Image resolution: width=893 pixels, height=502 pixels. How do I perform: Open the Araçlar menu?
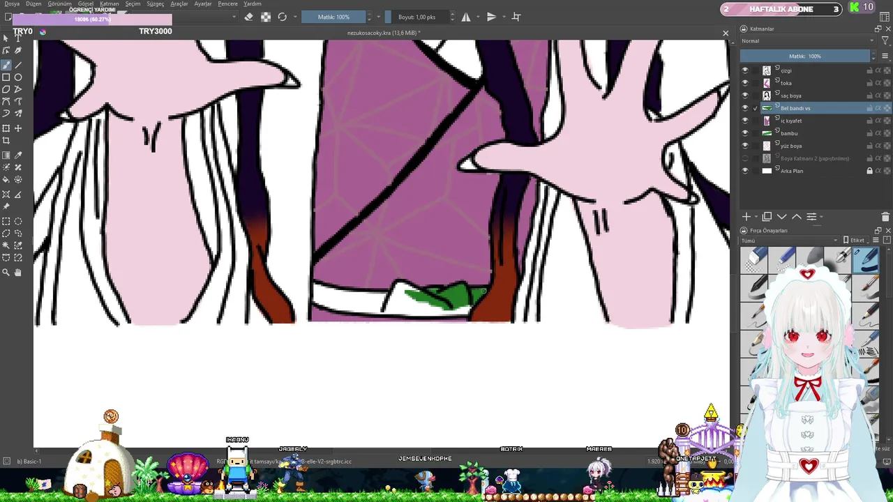click(179, 3)
